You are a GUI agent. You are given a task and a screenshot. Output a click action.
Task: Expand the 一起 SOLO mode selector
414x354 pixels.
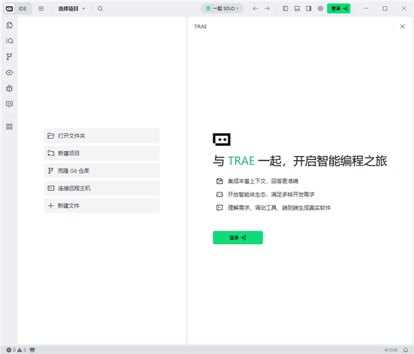click(223, 8)
